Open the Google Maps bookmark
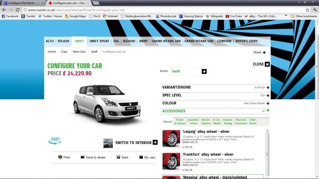The image size is (319, 179). click(75, 16)
